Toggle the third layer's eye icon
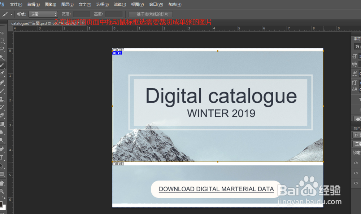 (356, 184)
